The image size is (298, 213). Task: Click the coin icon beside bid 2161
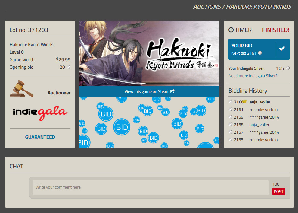click(231, 109)
